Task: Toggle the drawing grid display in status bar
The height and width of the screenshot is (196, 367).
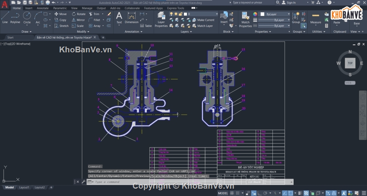Action: click(232, 193)
